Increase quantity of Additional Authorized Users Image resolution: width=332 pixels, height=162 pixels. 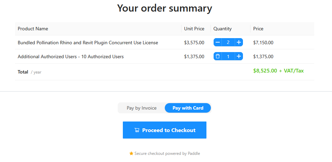click(x=239, y=56)
